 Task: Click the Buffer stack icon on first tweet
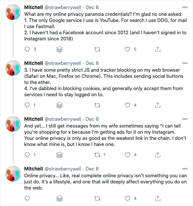pyautogui.click(x=60, y=49)
